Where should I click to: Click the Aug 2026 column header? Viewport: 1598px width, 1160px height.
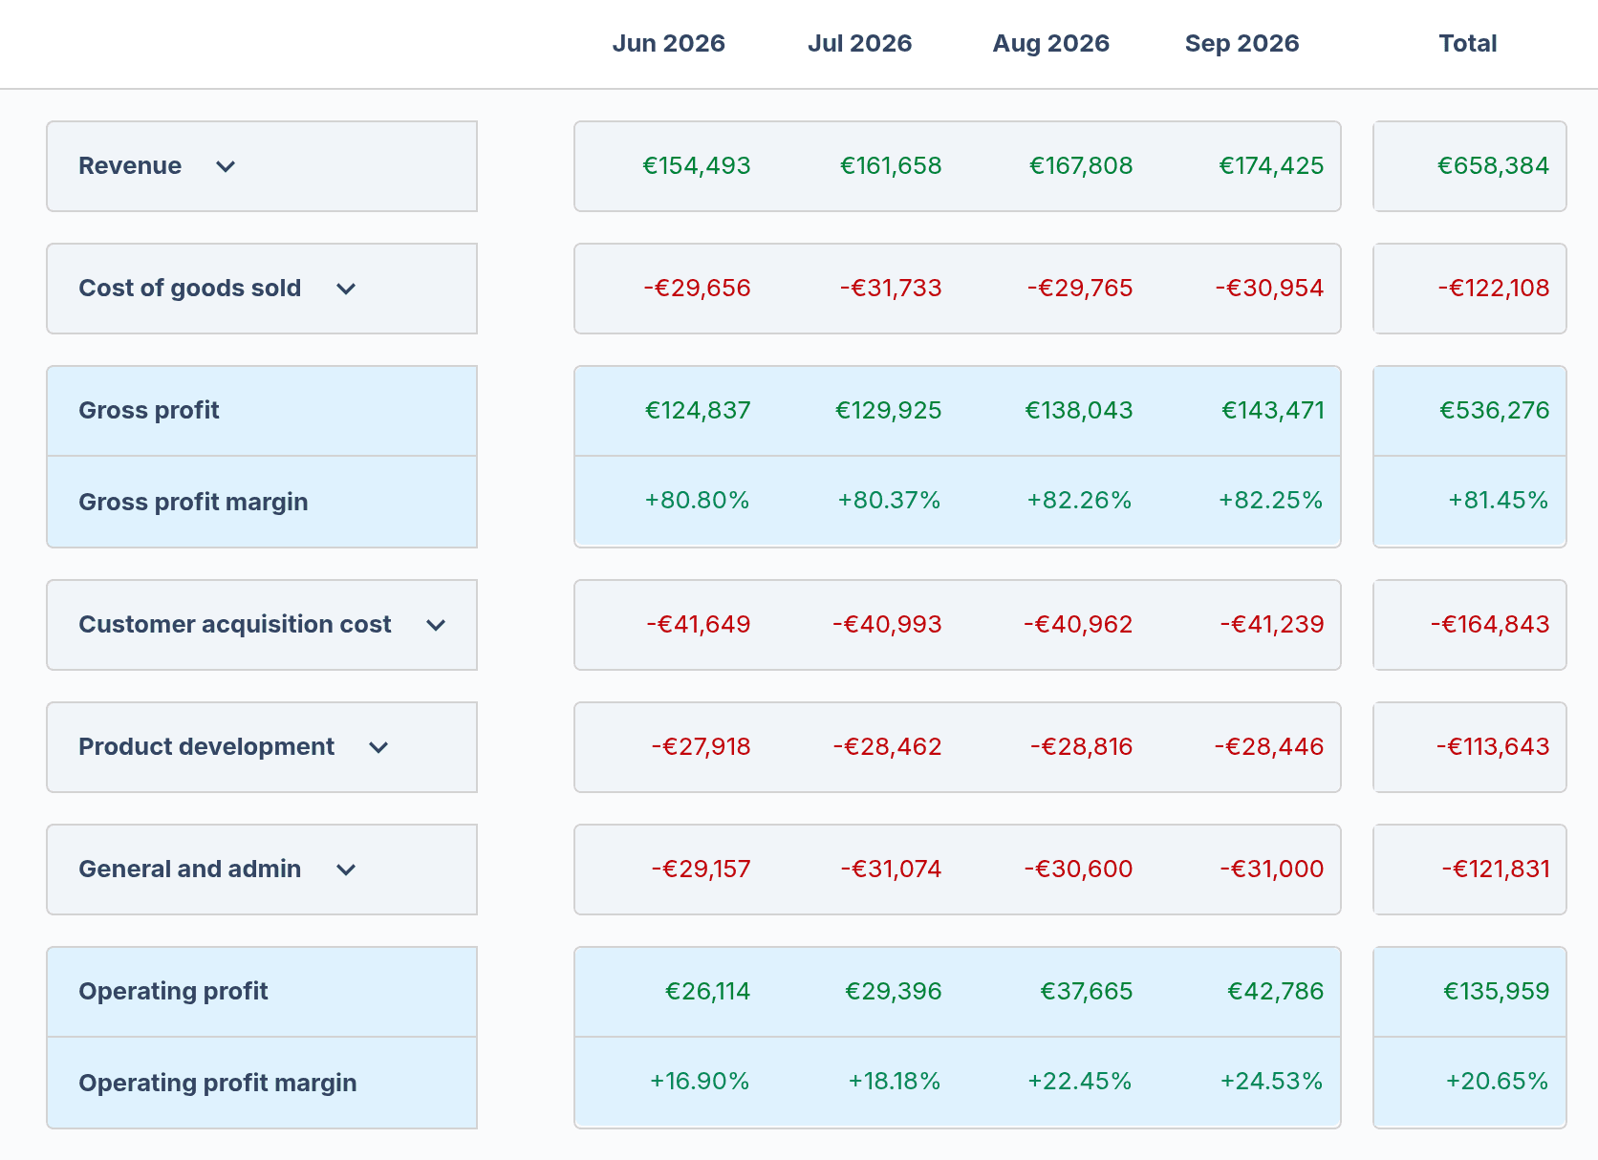click(1051, 43)
